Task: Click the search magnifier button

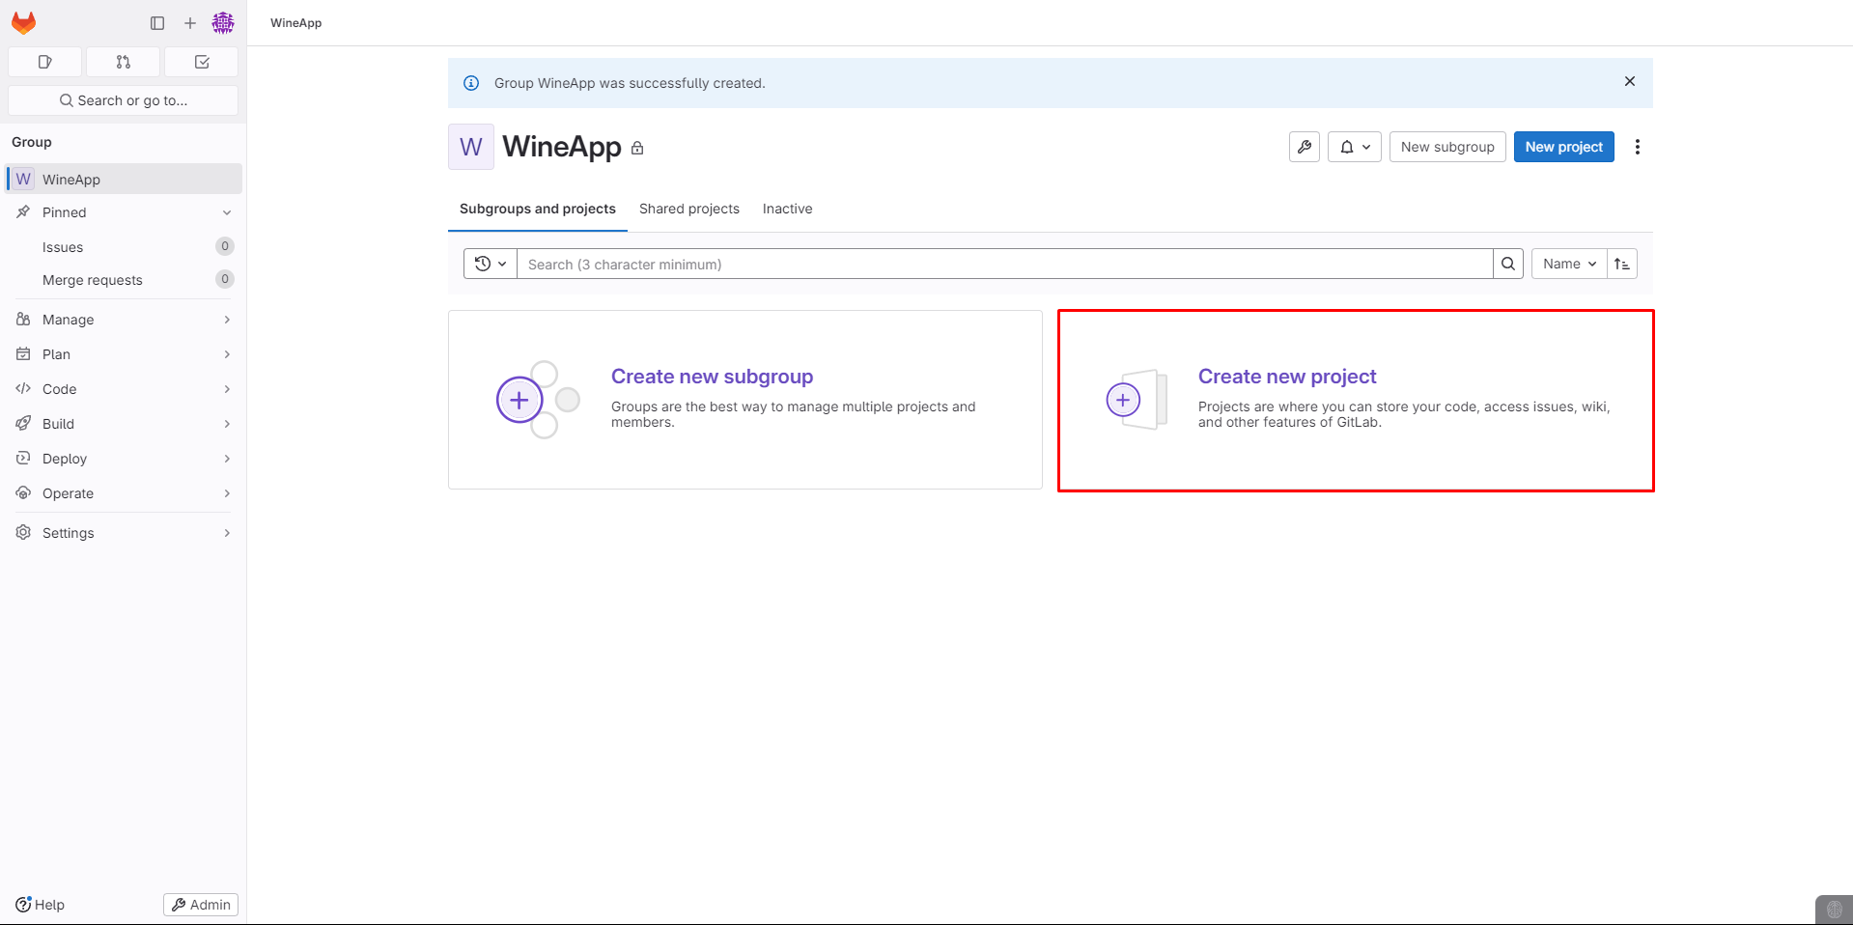Action: 1508,264
